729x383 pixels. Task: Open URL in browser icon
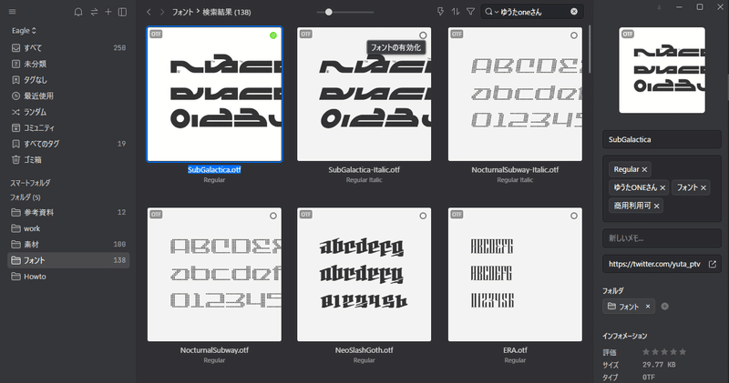(x=713, y=264)
